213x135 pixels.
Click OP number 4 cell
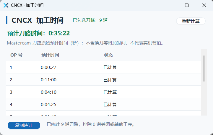point(11,105)
